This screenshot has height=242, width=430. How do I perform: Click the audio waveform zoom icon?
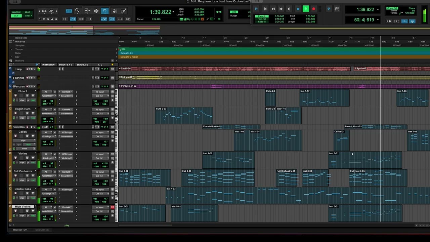44,11
